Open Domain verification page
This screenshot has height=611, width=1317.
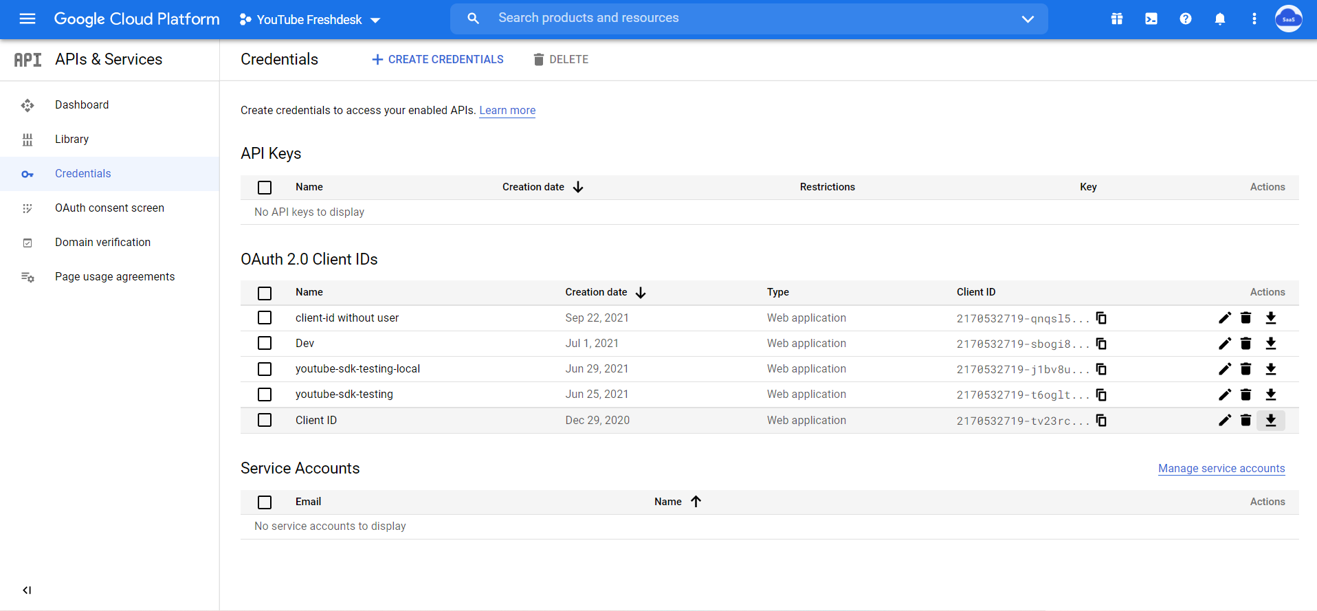109,242
